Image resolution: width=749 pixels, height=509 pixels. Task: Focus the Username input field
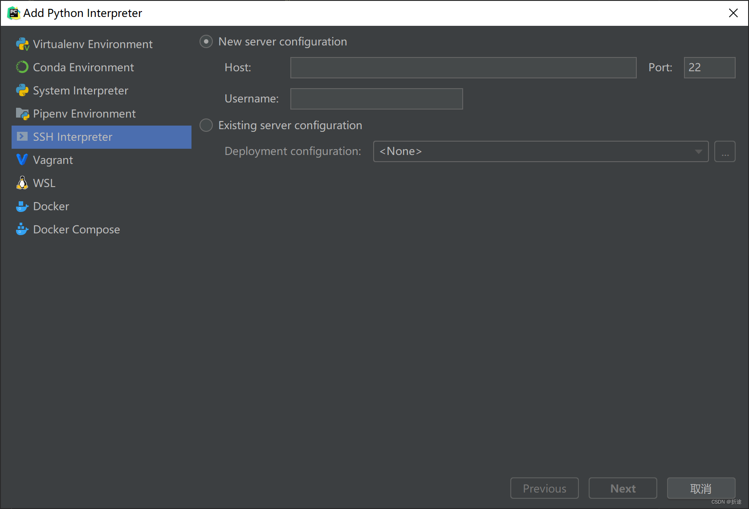pos(376,99)
